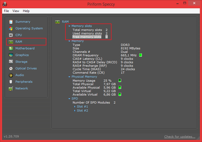This screenshot has height=142, width=202.
Task: Open the Graphics section
Action: coord(22,55)
